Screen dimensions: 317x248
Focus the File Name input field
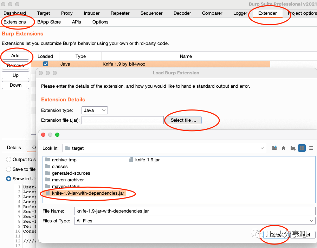(x=195, y=211)
